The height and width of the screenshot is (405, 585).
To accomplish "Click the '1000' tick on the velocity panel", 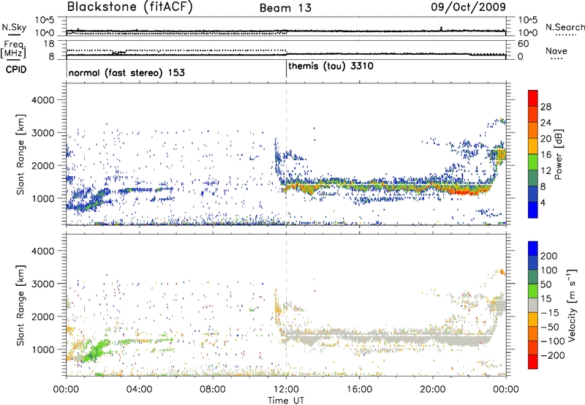I will tap(42, 349).
